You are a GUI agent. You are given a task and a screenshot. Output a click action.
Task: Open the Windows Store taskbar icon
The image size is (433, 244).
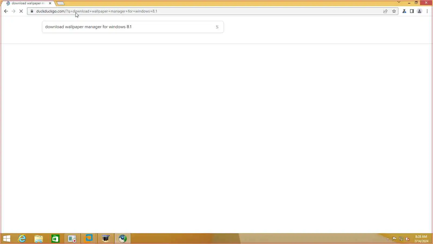(55, 239)
